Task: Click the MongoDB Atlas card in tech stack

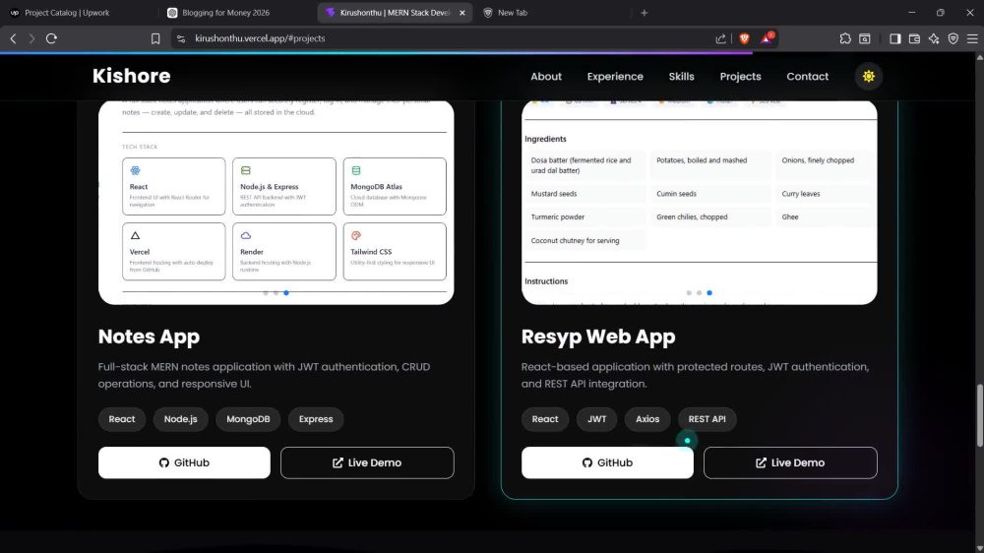Action: point(395,186)
